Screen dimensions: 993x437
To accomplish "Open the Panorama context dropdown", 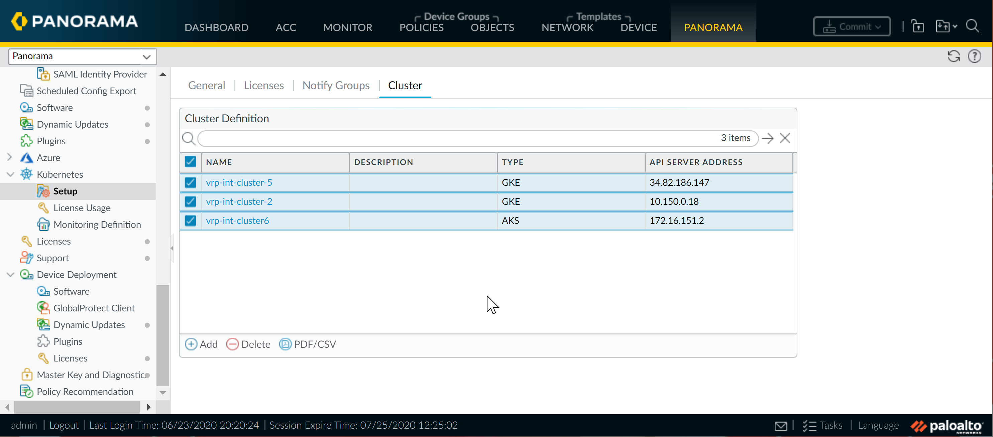I will pyautogui.click(x=83, y=56).
